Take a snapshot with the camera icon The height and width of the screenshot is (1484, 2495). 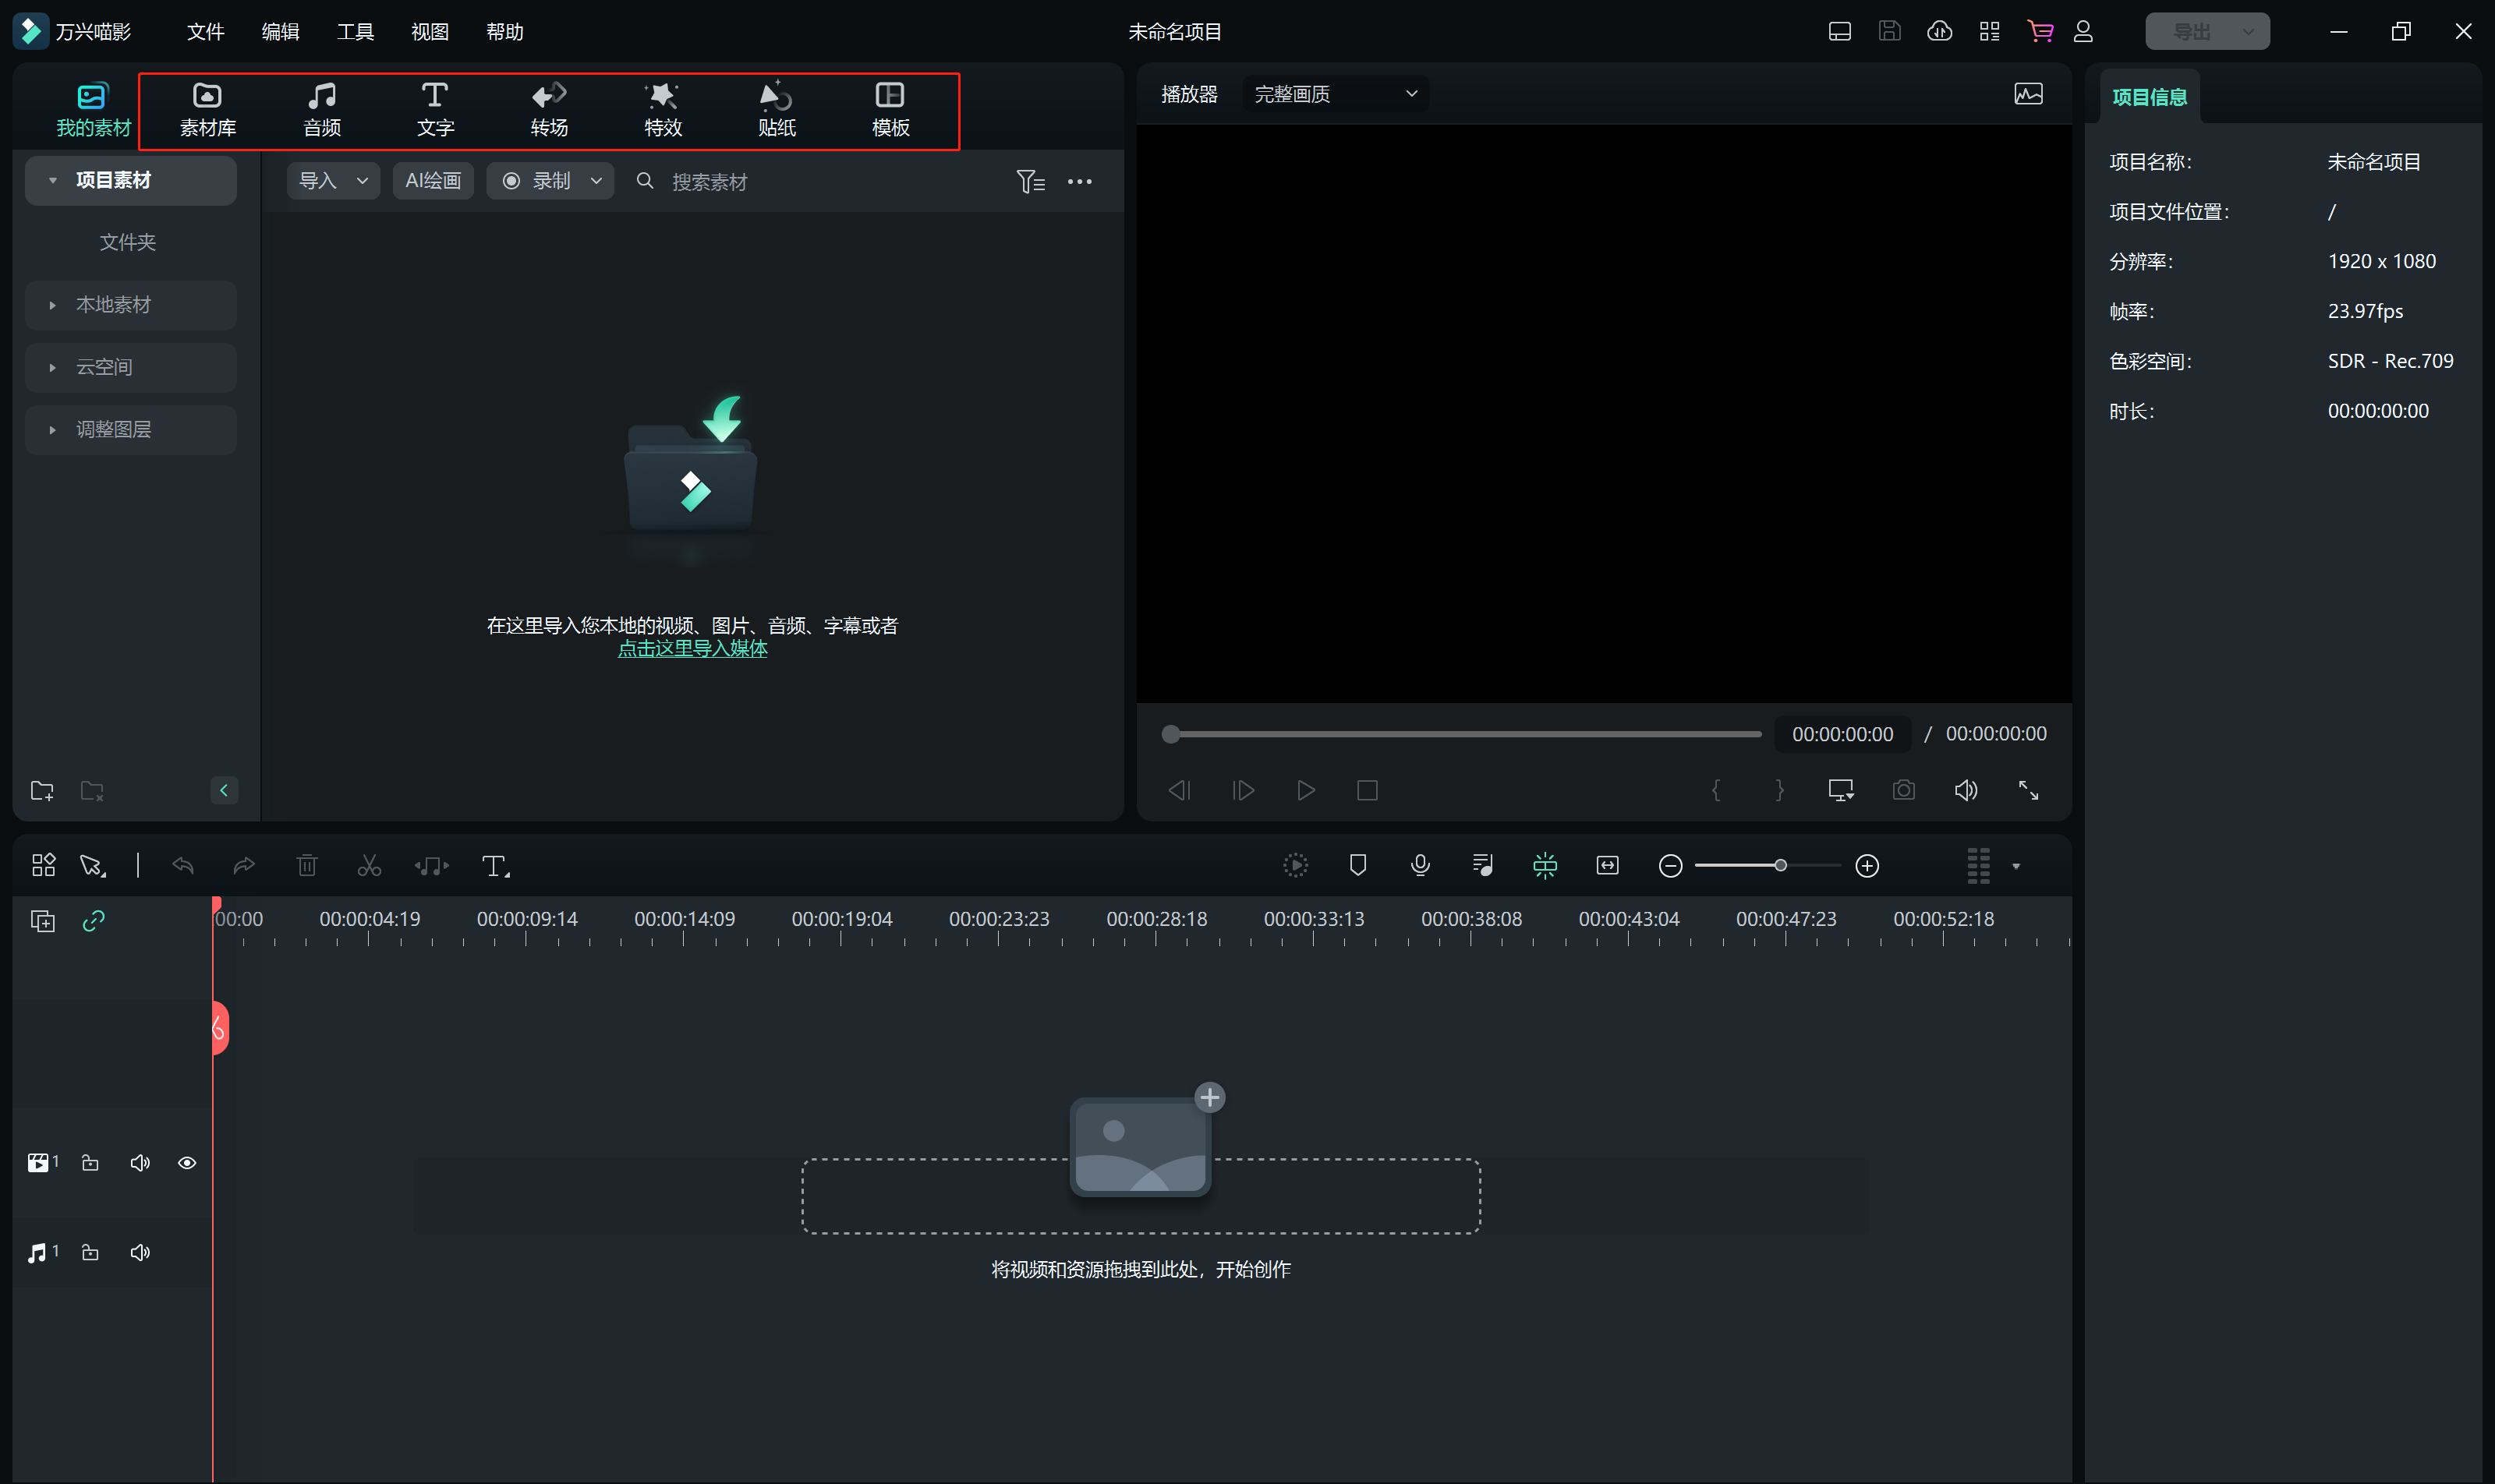[x=1902, y=790]
